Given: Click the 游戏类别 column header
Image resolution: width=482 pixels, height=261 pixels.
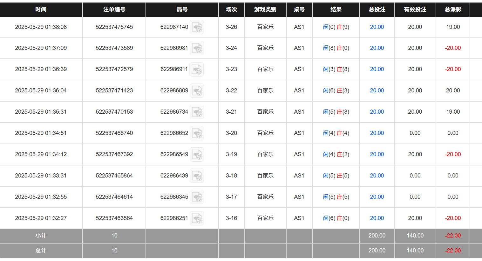Looking at the screenshot, I should [x=265, y=10].
